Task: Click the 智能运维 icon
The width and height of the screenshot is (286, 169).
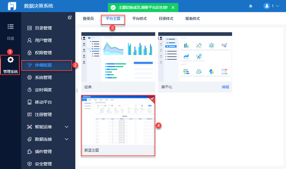Action: (x=29, y=127)
